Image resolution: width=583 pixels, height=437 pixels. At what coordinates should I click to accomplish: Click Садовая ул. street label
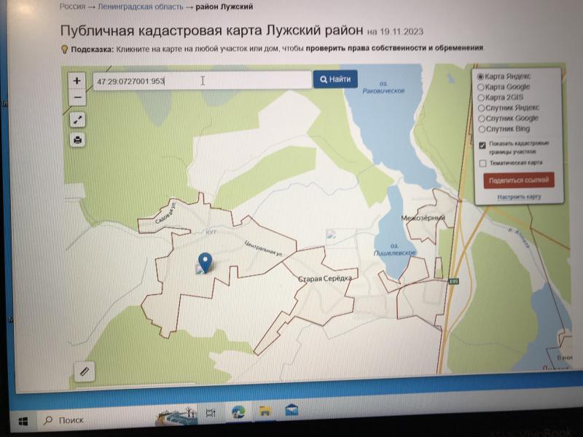tap(166, 213)
